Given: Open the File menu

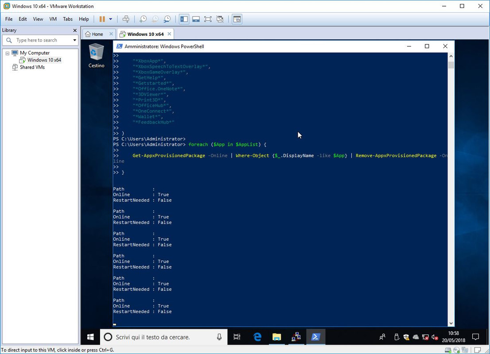Looking at the screenshot, I should pos(9,19).
